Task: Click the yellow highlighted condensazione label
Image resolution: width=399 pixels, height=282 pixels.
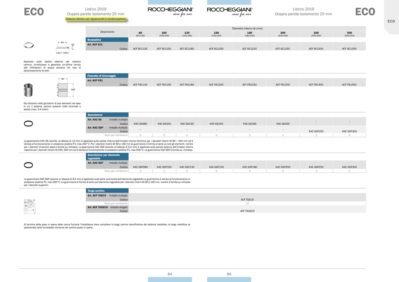Action: (96, 19)
